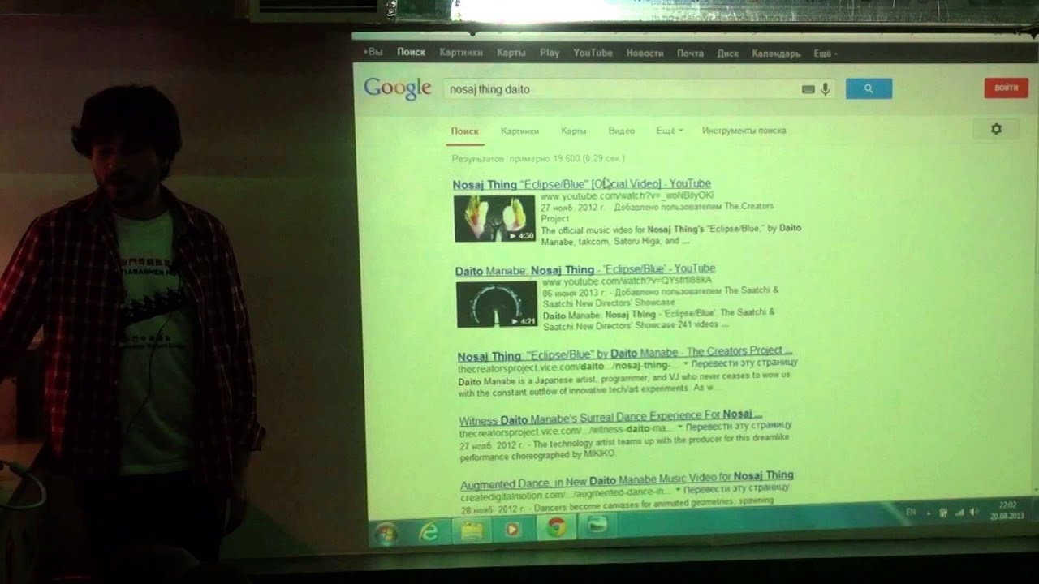Open Картинки in the top black bar
The width and height of the screenshot is (1039, 584).
[x=460, y=53]
